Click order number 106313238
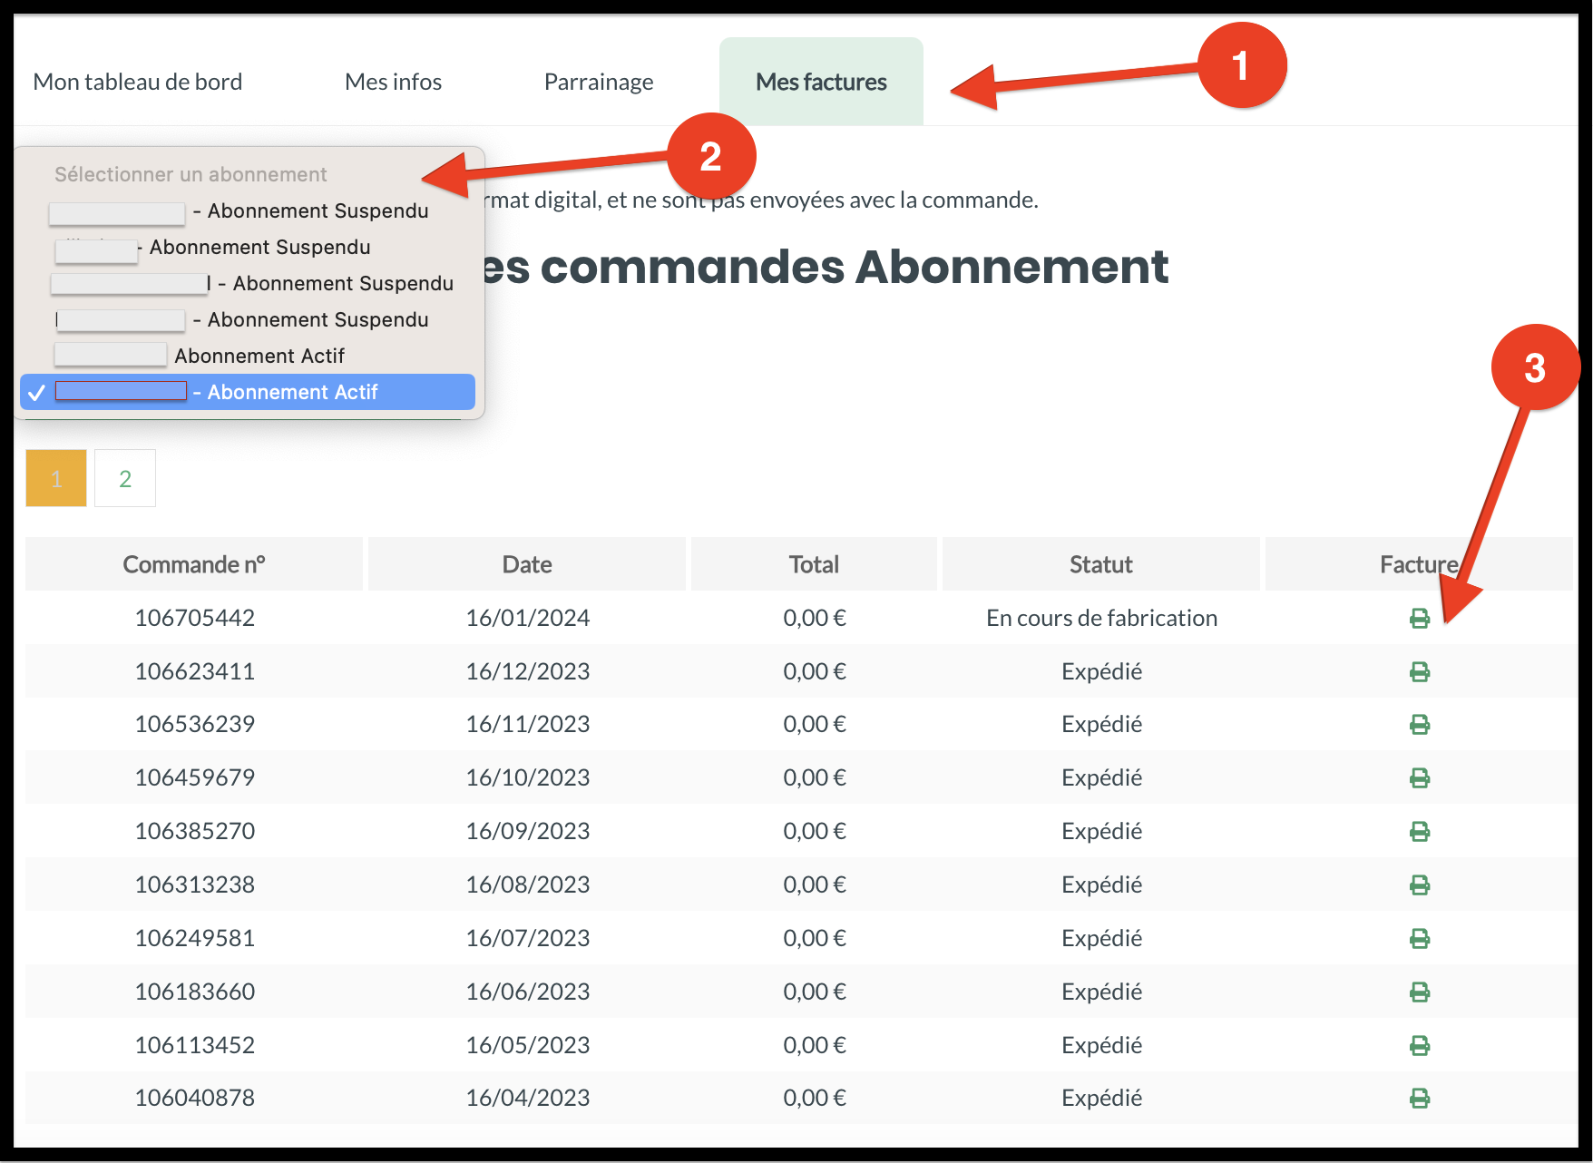1593x1163 pixels. (x=195, y=884)
